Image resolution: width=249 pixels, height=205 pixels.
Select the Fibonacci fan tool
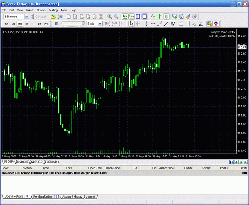point(201,24)
